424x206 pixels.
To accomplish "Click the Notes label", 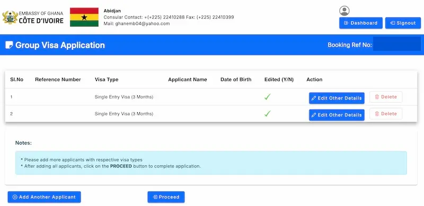I will click(x=23, y=143).
